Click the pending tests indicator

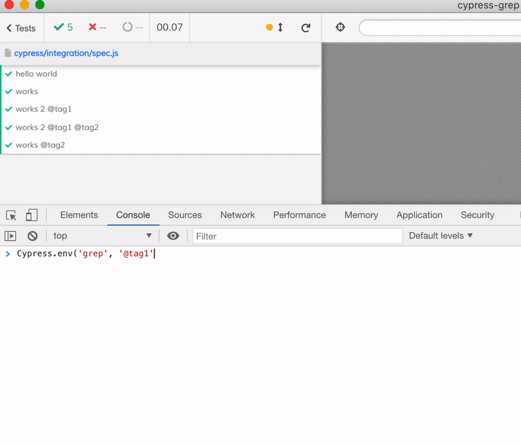tap(129, 27)
